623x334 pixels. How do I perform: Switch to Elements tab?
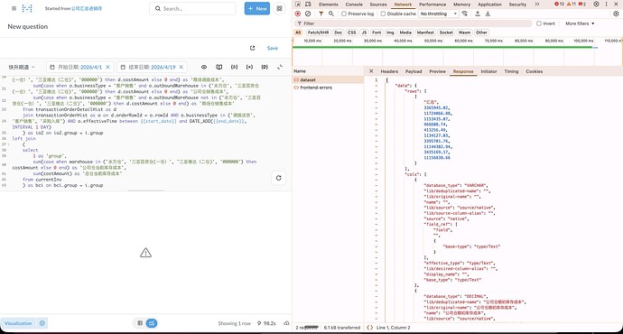click(328, 5)
